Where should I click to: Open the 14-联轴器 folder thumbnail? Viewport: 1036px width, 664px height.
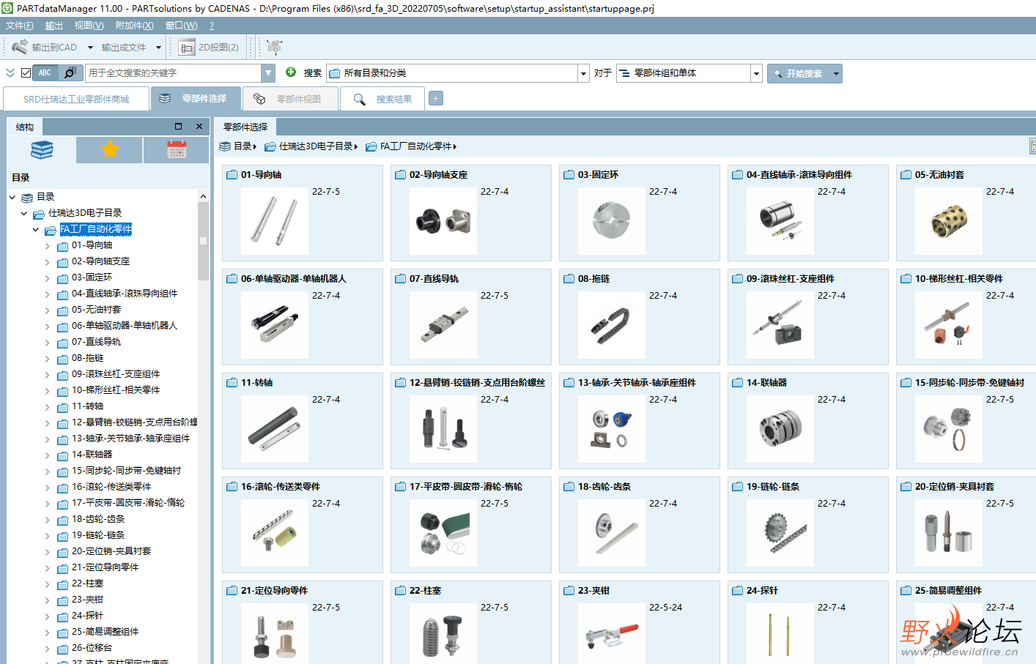pyautogui.click(x=780, y=429)
